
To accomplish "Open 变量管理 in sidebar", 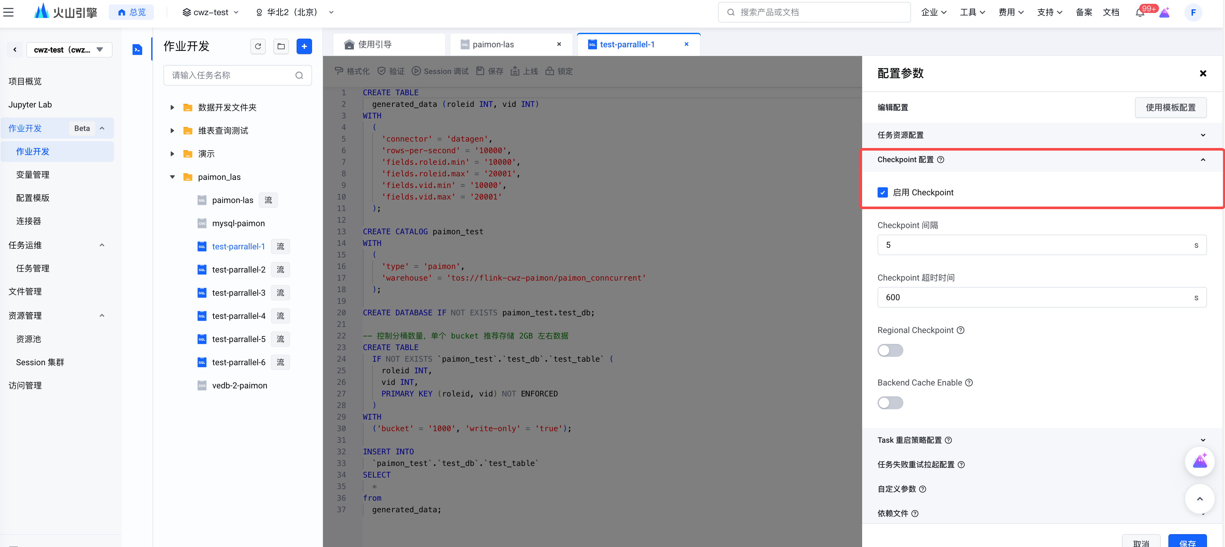I will tap(33, 175).
